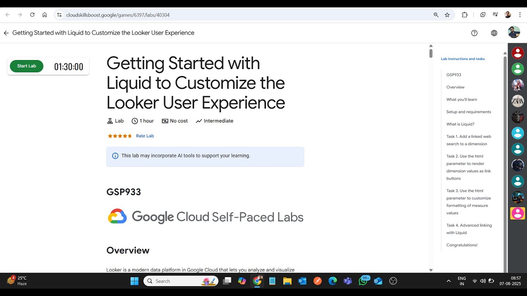Go back using the lab page arrow
The width and height of the screenshot is (527, 296).
[x=6, y=33]
